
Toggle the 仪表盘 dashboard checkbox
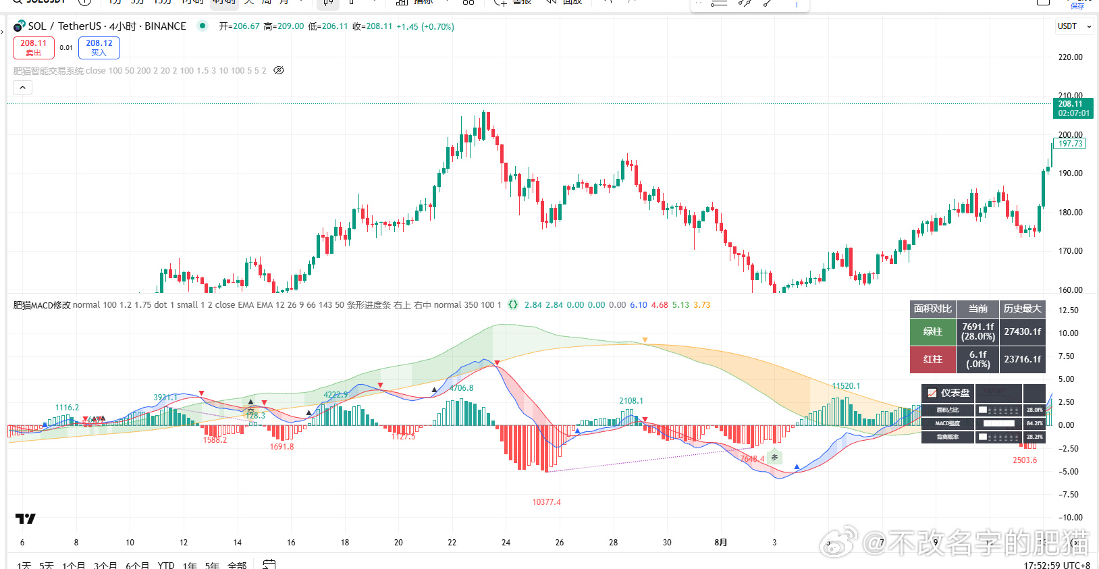coord(932,393)
